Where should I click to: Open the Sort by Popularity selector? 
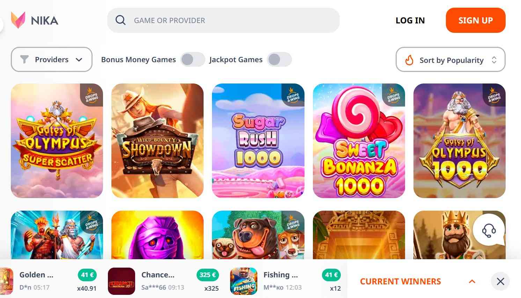[450, 60]
